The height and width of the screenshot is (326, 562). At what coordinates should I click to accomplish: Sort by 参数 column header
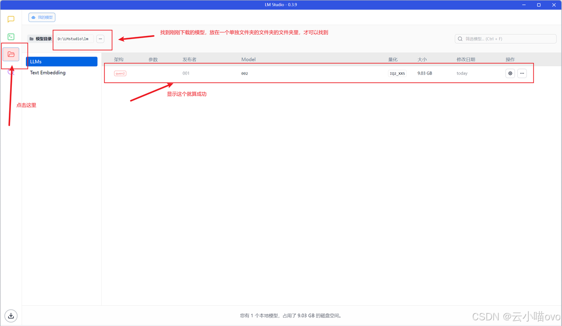click(153, 60)
